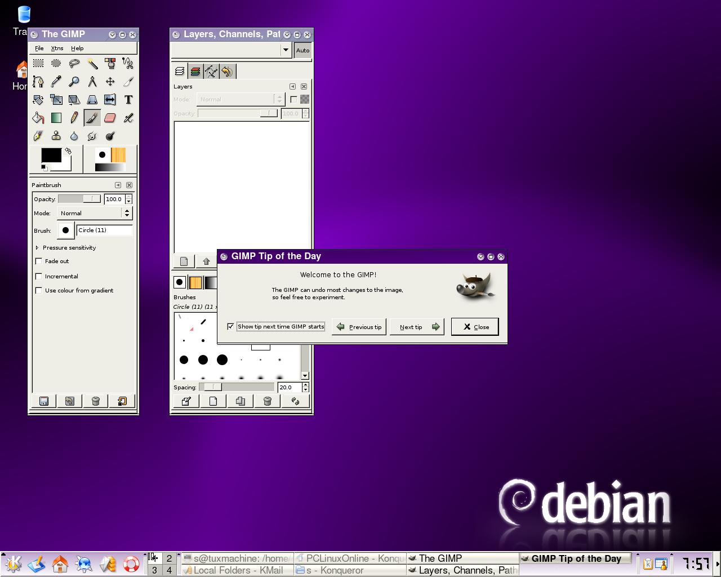This screenshot has width=721, height=577.
Task: Click the refresh brushes icon
Action: [295, 401]
